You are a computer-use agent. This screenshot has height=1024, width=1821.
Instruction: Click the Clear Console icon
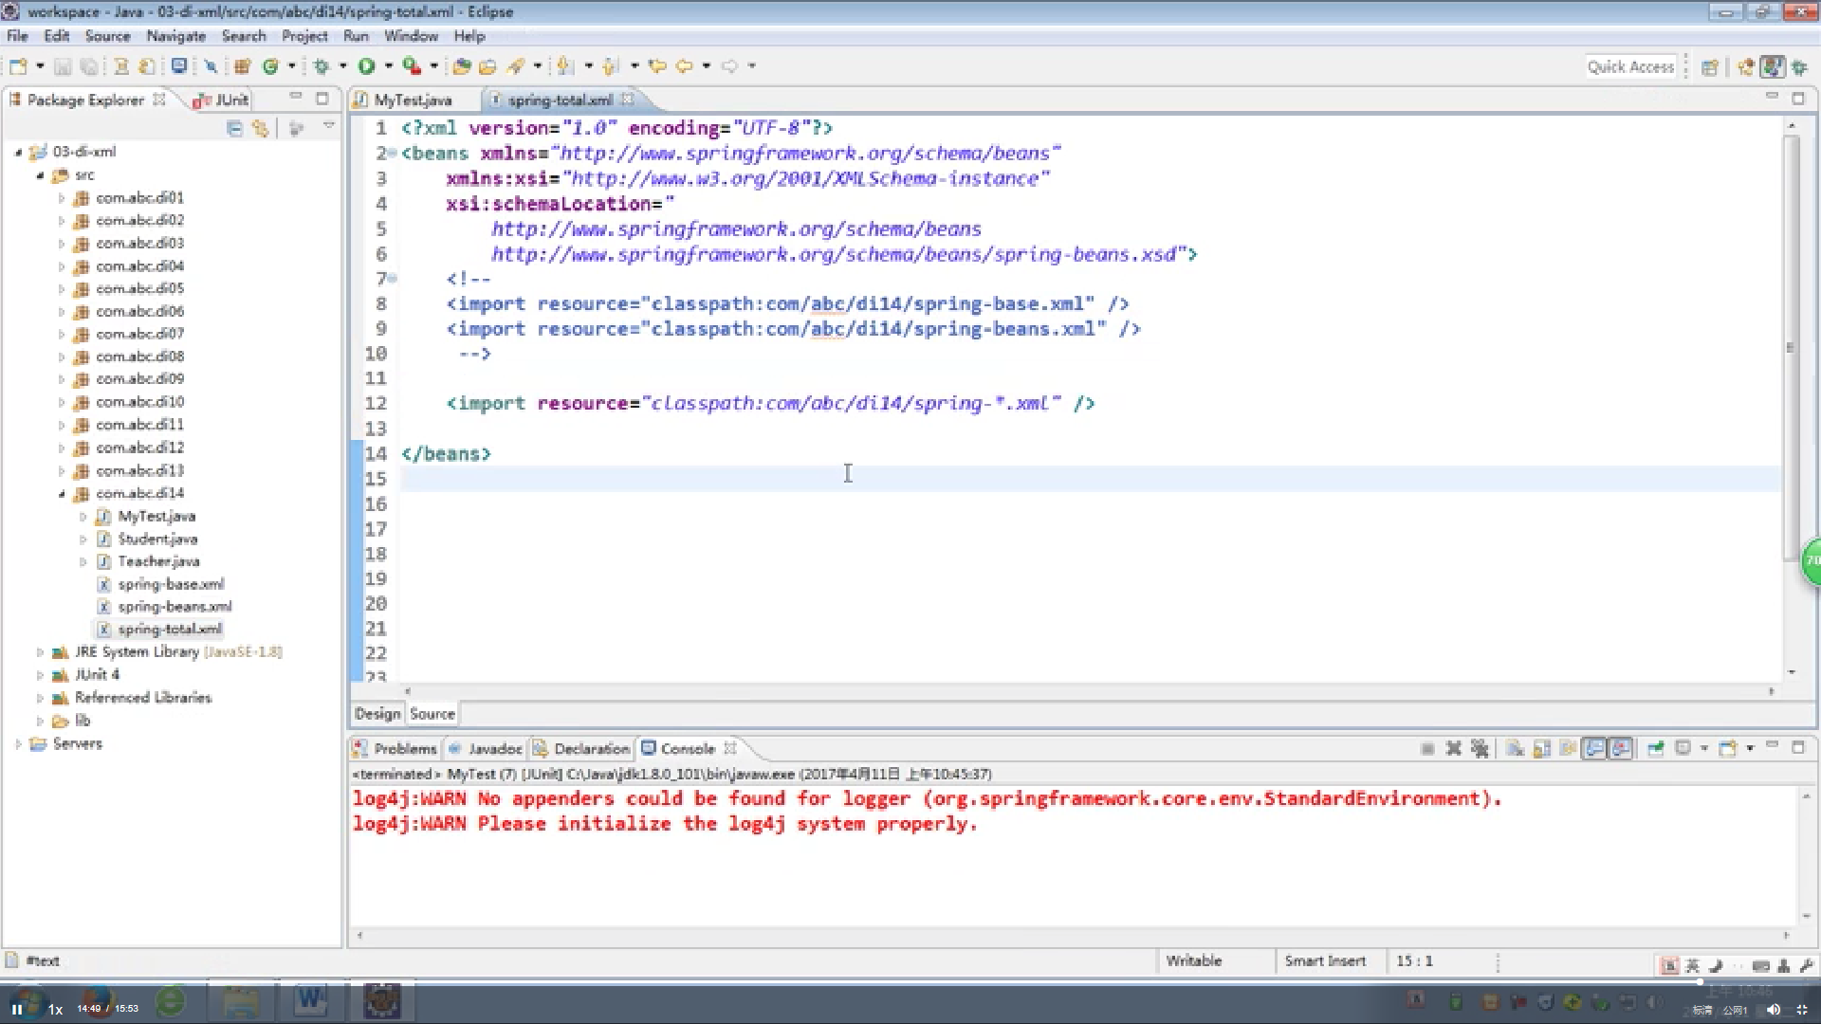point(1516,748)
